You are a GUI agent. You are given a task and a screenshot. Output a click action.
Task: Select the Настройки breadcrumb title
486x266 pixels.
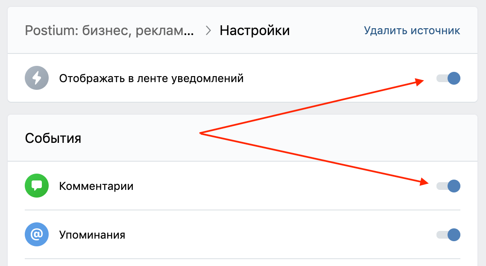tap(255, 30)
